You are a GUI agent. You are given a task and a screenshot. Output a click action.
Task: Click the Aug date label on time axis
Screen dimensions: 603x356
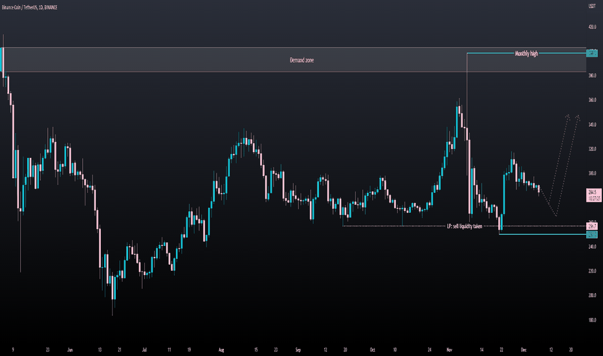point(221,350)
